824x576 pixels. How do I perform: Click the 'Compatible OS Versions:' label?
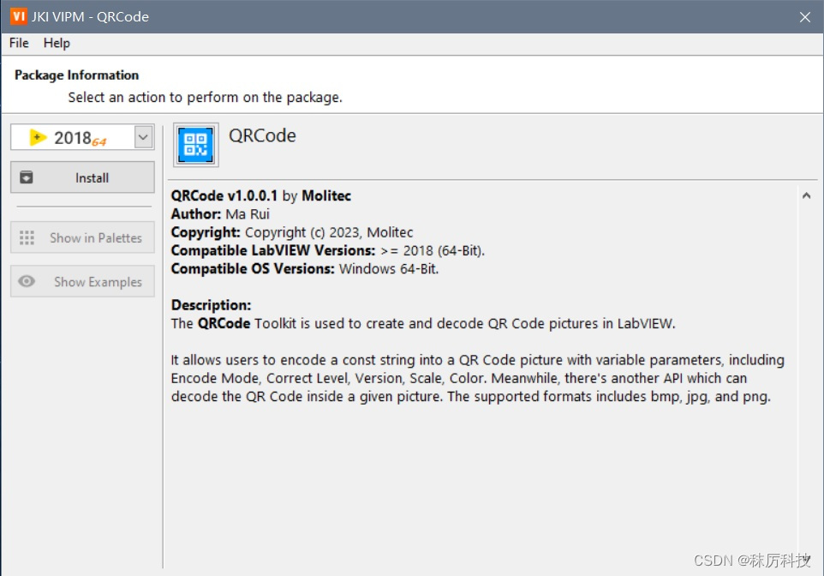253,269
